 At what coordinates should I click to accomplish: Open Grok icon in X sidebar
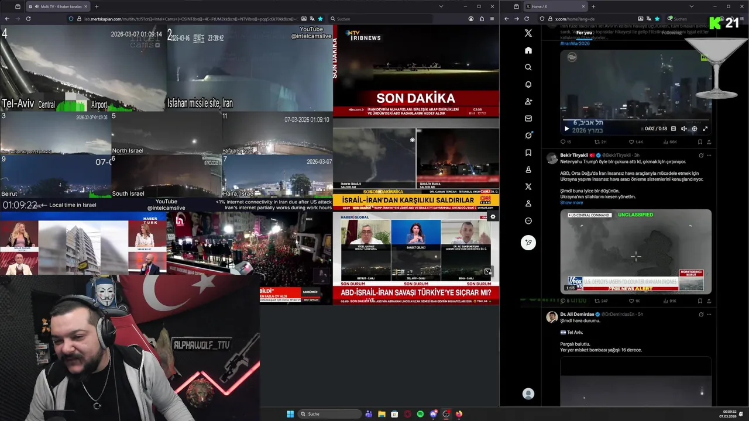pyautogui.click(x=528, y=136)
